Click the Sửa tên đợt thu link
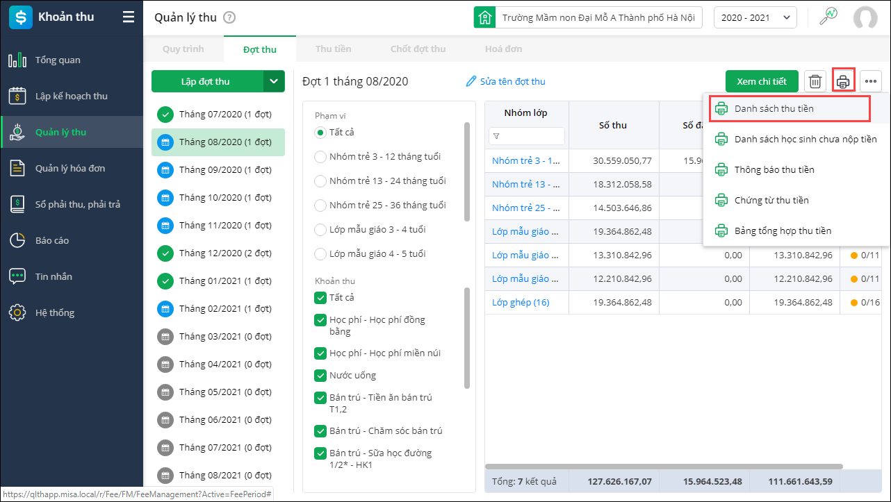The width and height of the screenshot is (891, 502). point(505,81)
